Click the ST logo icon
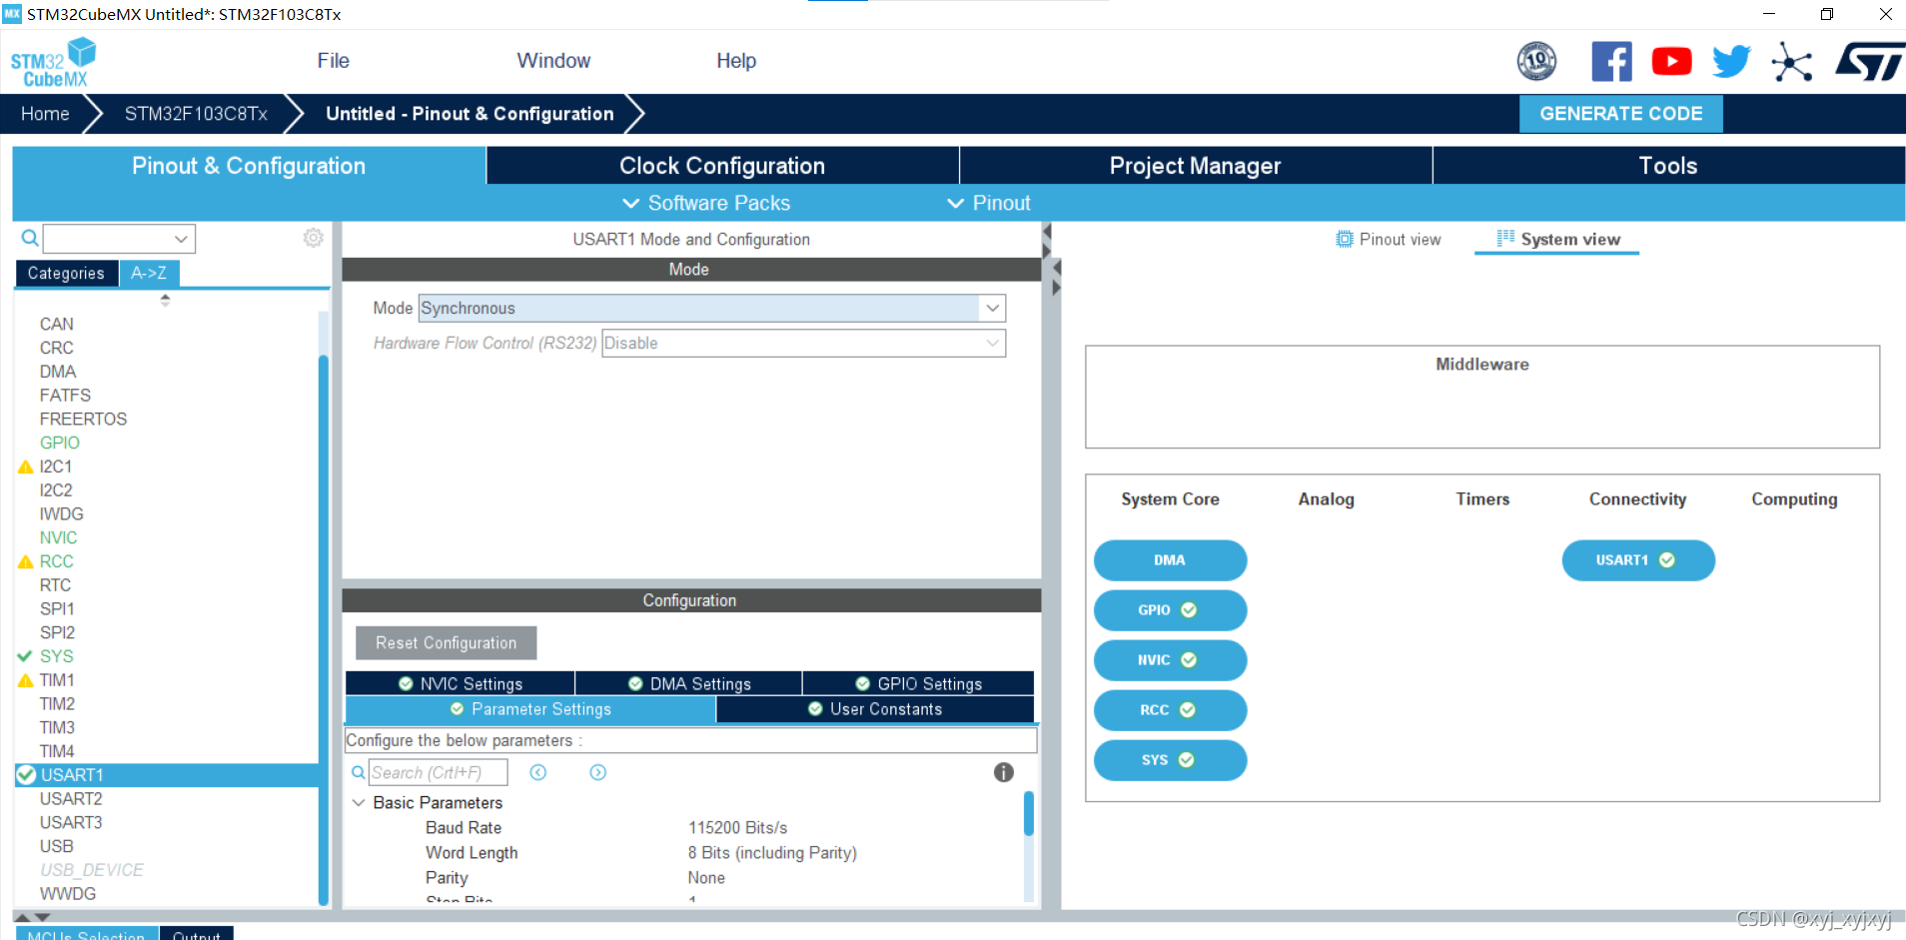The image size is (1906, 940). [x=1869, y=61]
